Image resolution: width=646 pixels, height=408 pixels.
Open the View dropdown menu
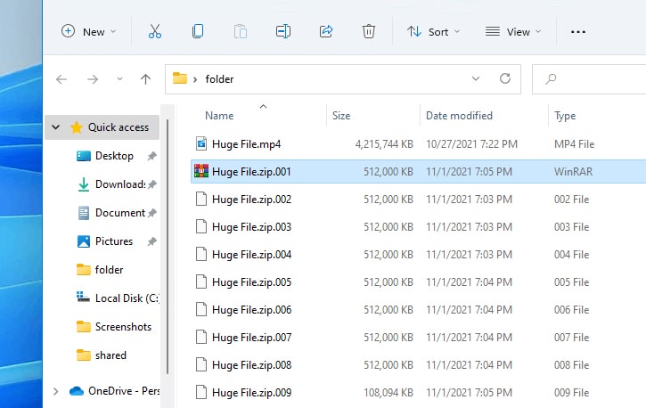point(513,32)
